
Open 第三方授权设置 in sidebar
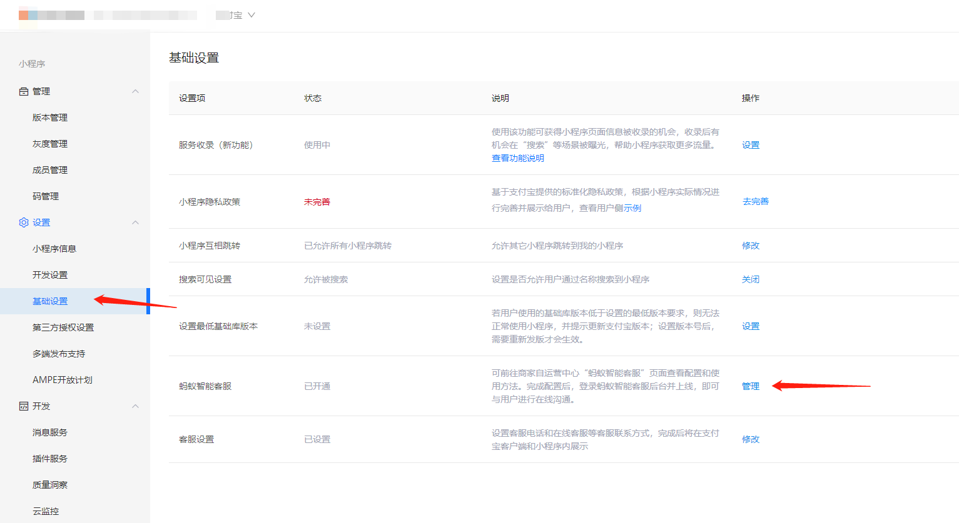pyautogui.click(x=63, y=327)
